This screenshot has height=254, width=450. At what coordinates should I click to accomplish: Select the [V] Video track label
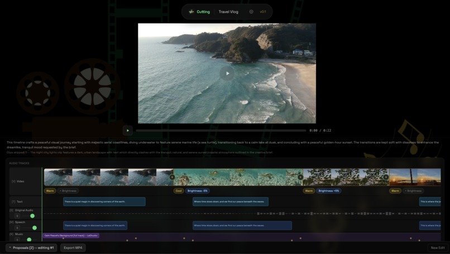tap(18, 181)
